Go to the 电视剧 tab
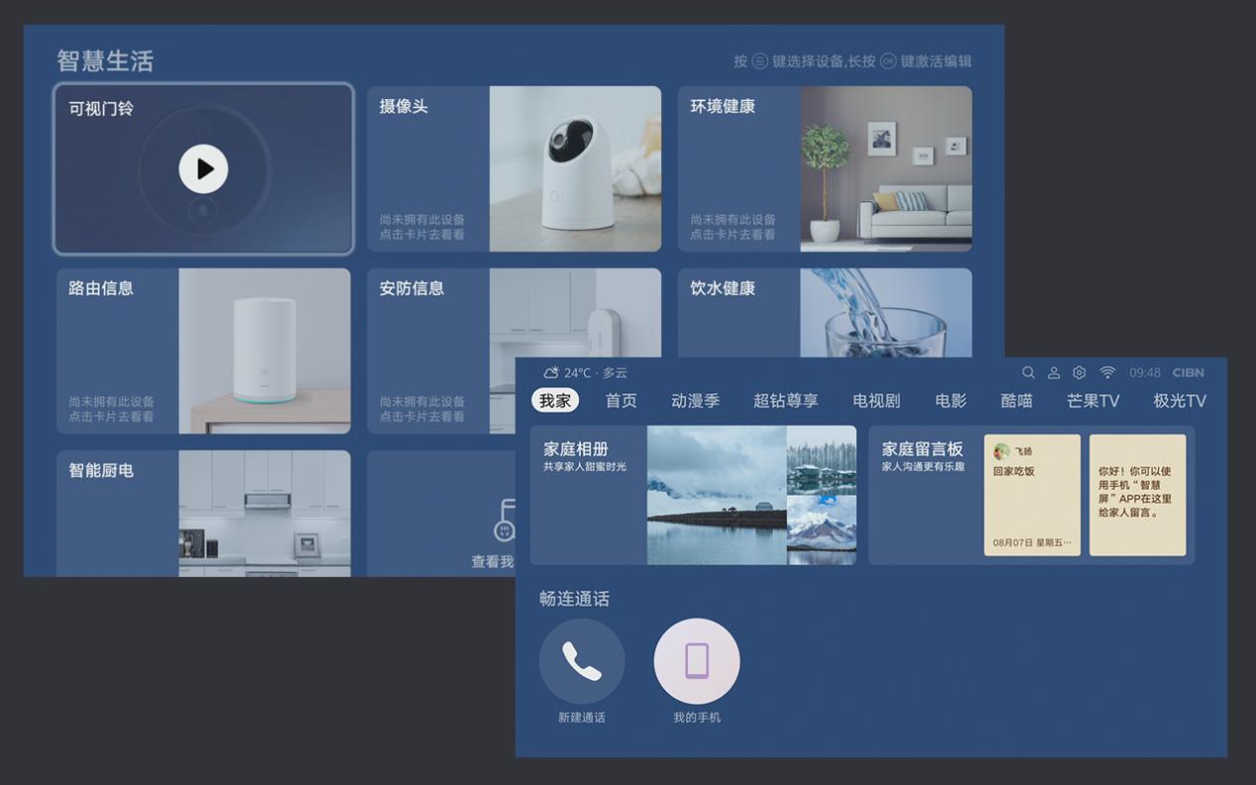This screenshot has width=1256, height=785. coord(876,400)
